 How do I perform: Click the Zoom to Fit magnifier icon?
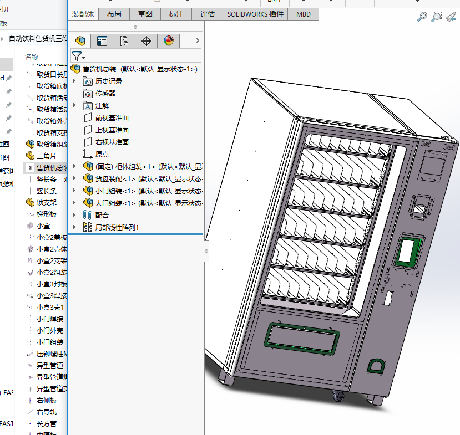tap(422, 17)
